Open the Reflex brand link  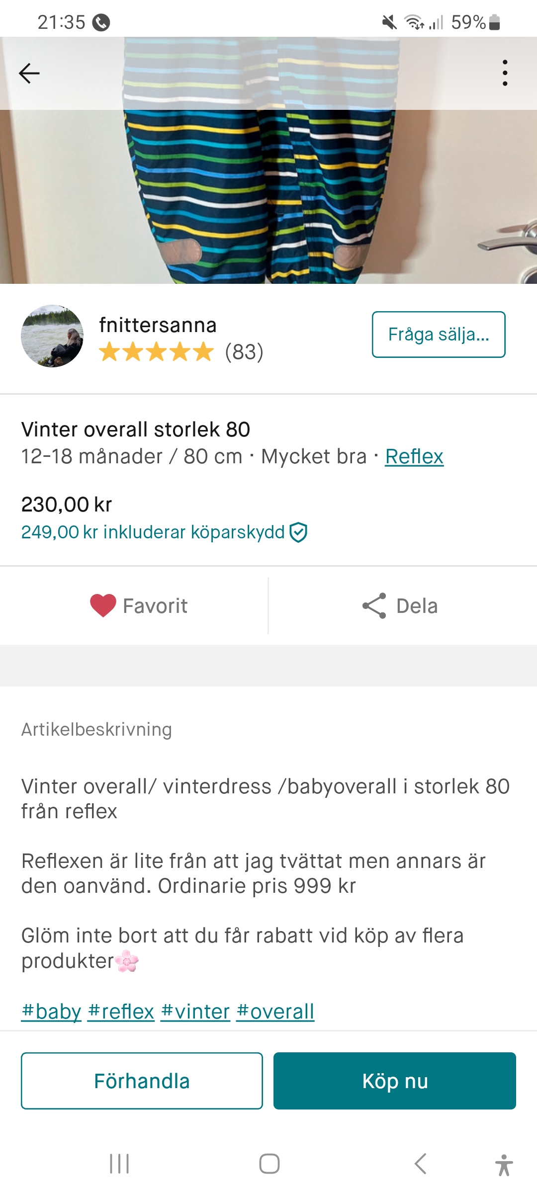coord(414,456)
